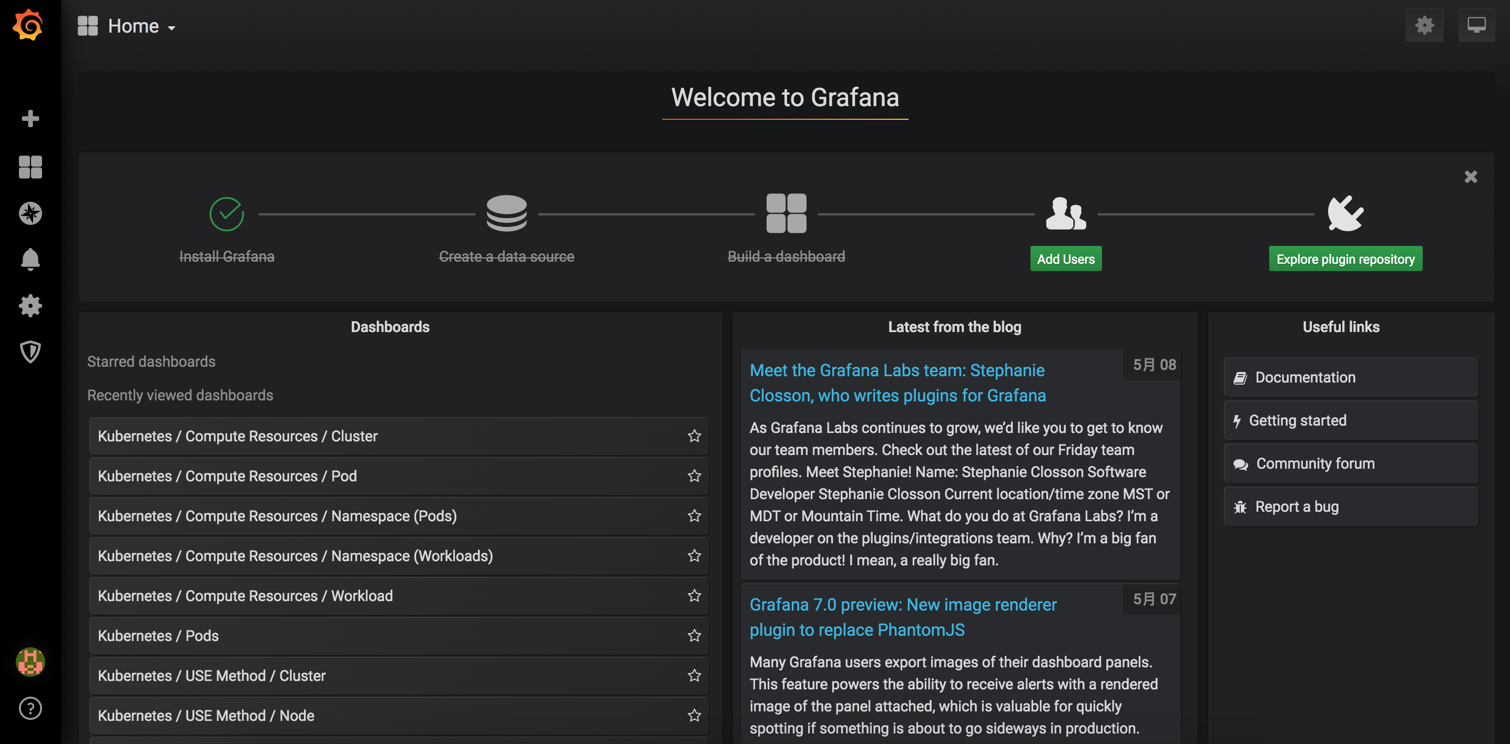1510x744 pixels.
Task: Click the Install Grafana checkmark icon
Action: 227,214
